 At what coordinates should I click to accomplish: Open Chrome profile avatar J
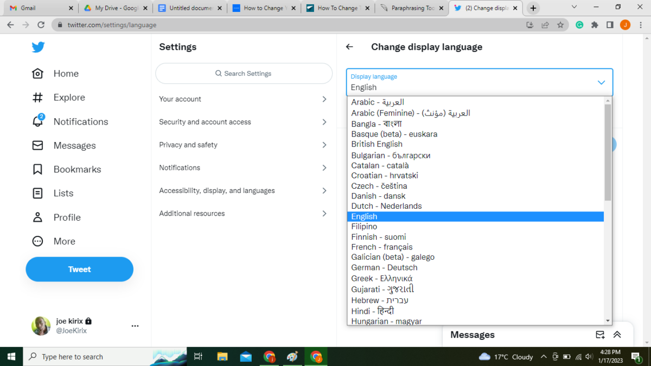tap(625, 25)
